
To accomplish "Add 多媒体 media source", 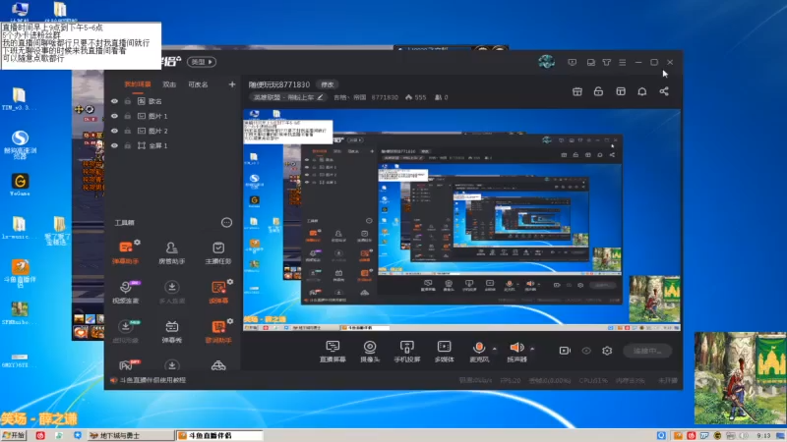I will click(445, 352).
